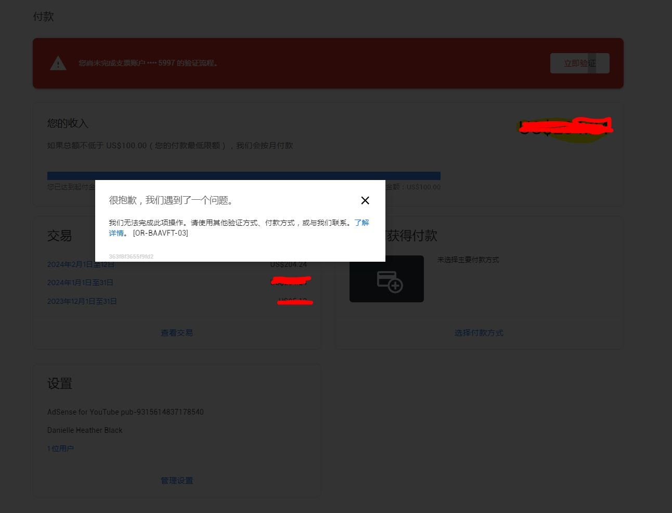Open 管理设置 in the settings card
The height and width of the screenshot is (513, 672).
(x=177, y=480)
